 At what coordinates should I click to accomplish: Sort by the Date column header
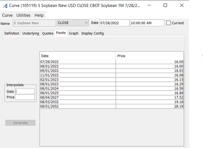coord(78,56)
